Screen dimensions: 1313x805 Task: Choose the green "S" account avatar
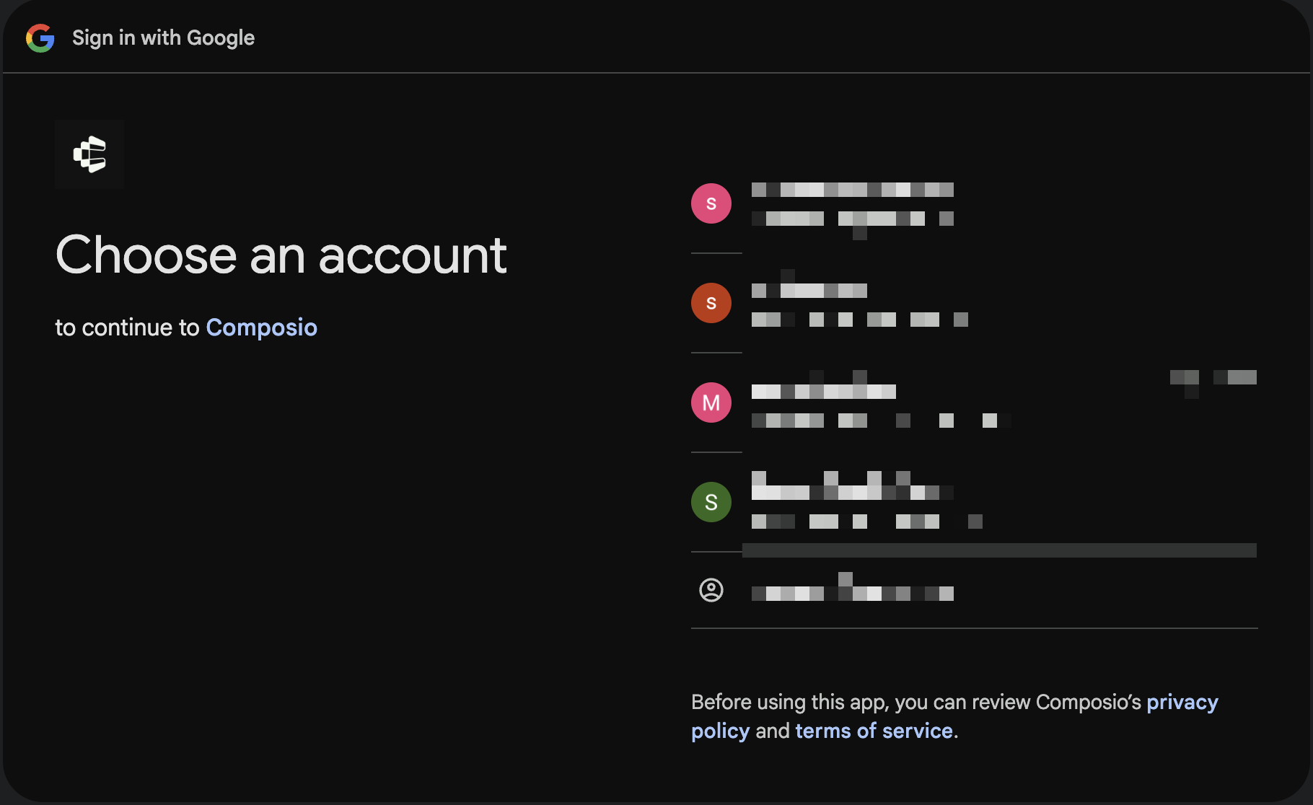pyautogui.click(x=711, y=502)
